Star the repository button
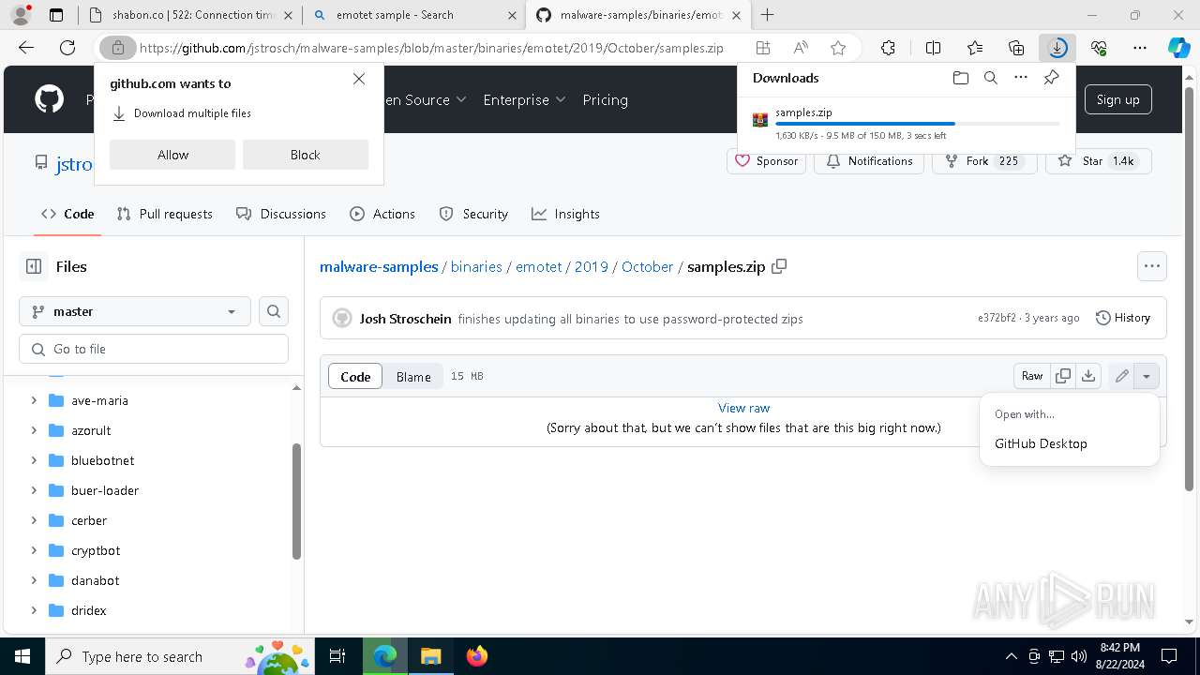Viewport: 1200px width, 675px height. [1097, 161]
